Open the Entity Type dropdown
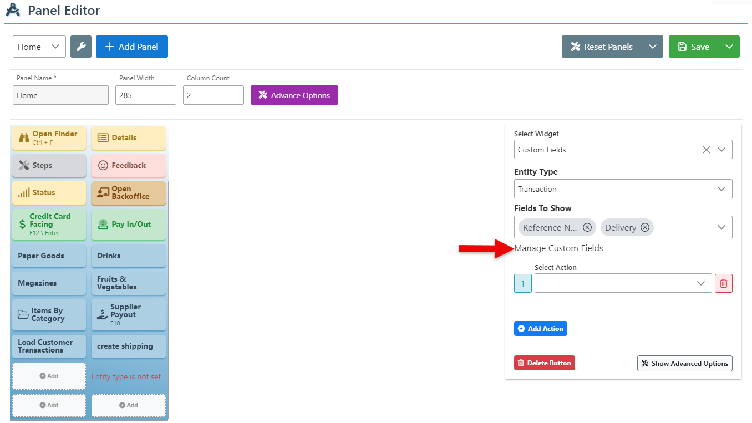 pyautogui.click(x=623, y=189)
